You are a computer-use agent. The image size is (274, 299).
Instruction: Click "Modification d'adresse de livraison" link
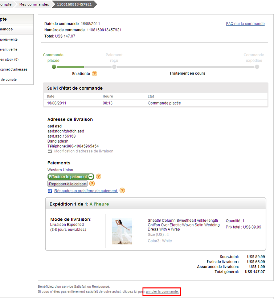[x=84, y=151]
